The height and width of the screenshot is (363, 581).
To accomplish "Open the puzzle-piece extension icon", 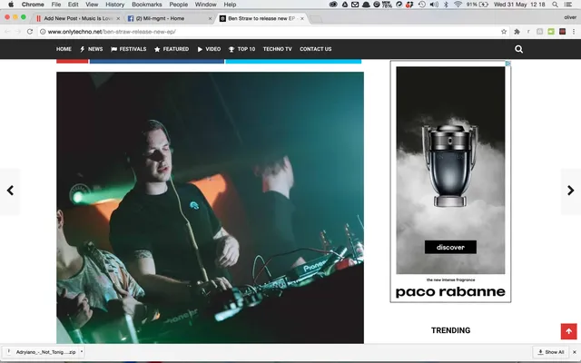I will pos(517,32).
